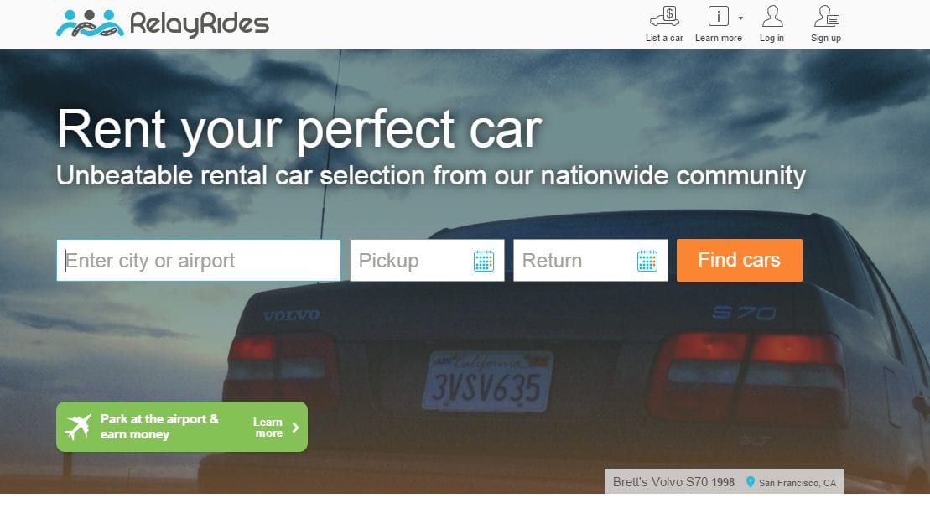The image size is (930, 529).
Task: Click the RelayRides wordmark text
Action: [200, 24]
